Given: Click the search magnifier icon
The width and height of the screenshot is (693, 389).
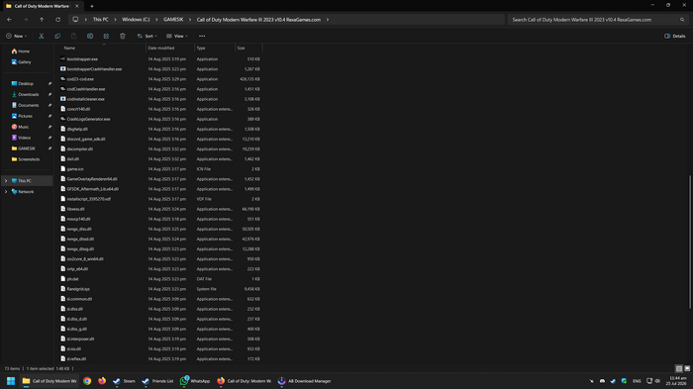Looking at the screenshot, I should tap(682, 20).
